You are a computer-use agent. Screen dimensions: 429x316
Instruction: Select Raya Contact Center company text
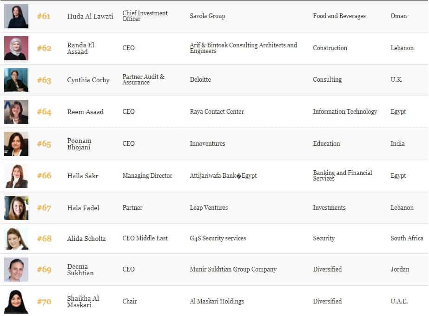pyautogui.click(x=217, y=111)
